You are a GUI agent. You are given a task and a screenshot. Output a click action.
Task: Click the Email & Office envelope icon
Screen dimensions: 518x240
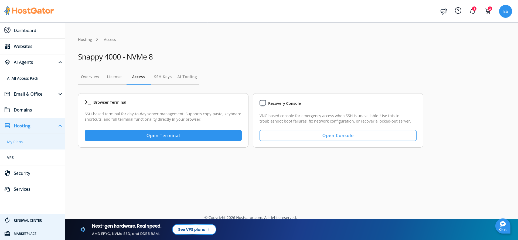(x=7, y=94)
